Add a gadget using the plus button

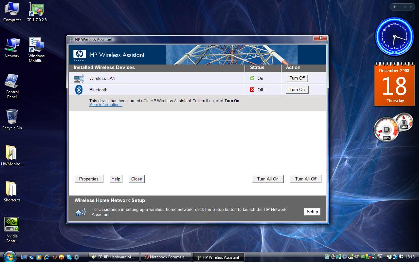coord(394,7)
